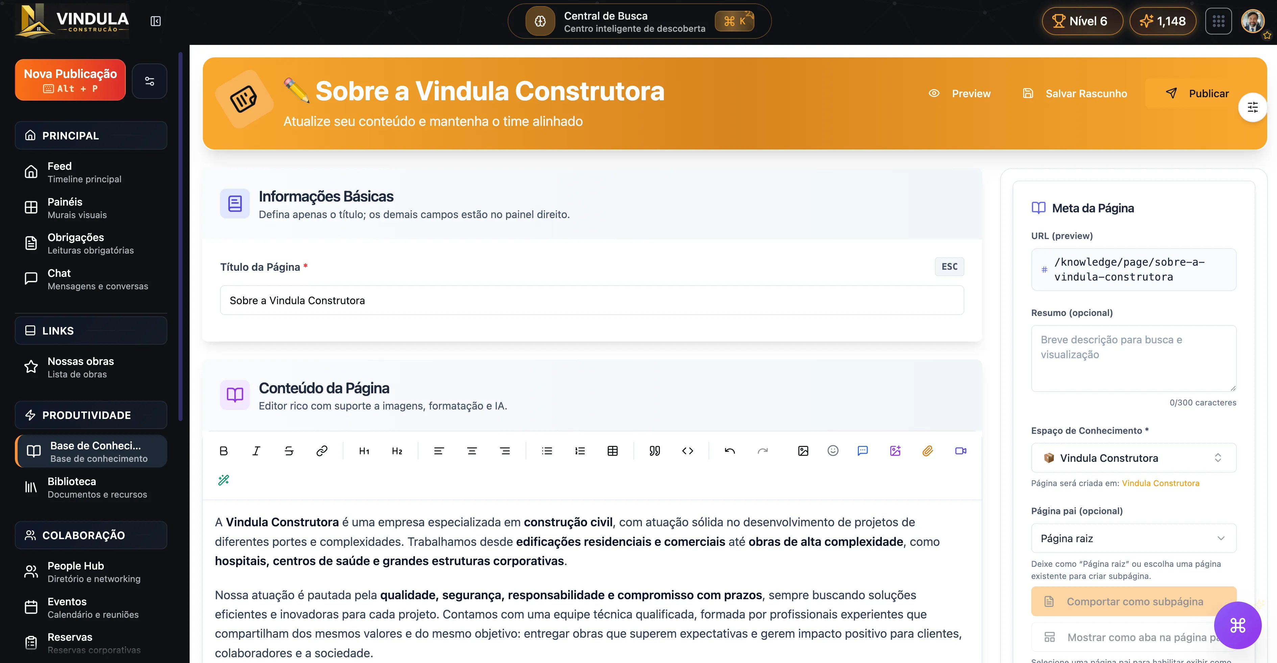Image resolution: width=1277 pixels, height=663 pixels.
Task: Insert an image via toolbar
Action: (x=803, y=451)
